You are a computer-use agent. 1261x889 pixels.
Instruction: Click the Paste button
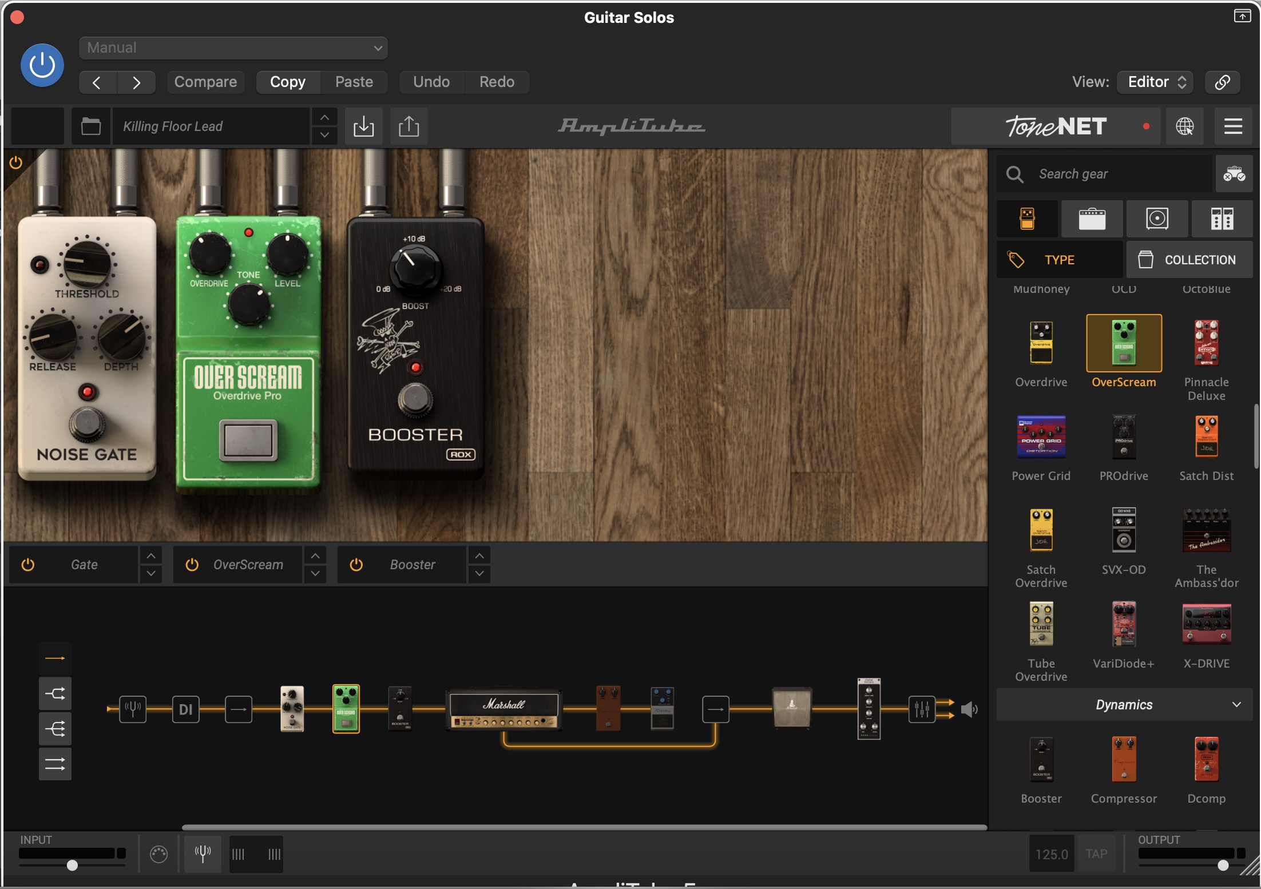[x=354, y=82]
